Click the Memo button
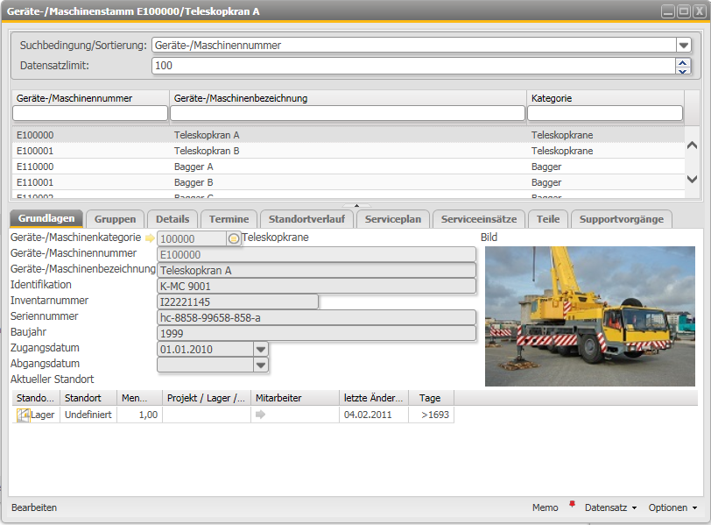 tap(545, 507)
